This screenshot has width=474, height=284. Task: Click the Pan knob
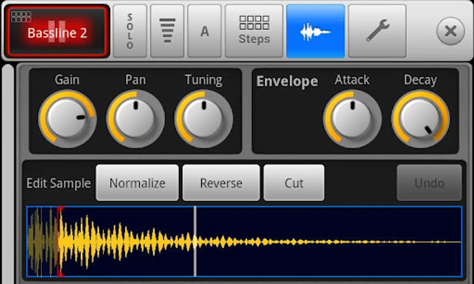tap(135, 119)
